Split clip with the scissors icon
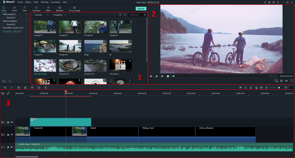Viewport: 295px width, 158px height. click(25, 87)
